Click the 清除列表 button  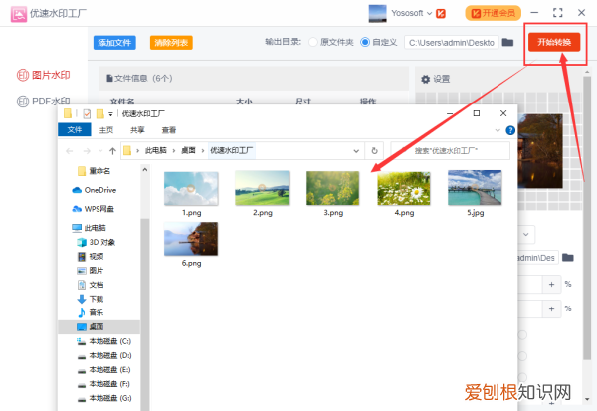pyautogui.click(x=171, y=42)
